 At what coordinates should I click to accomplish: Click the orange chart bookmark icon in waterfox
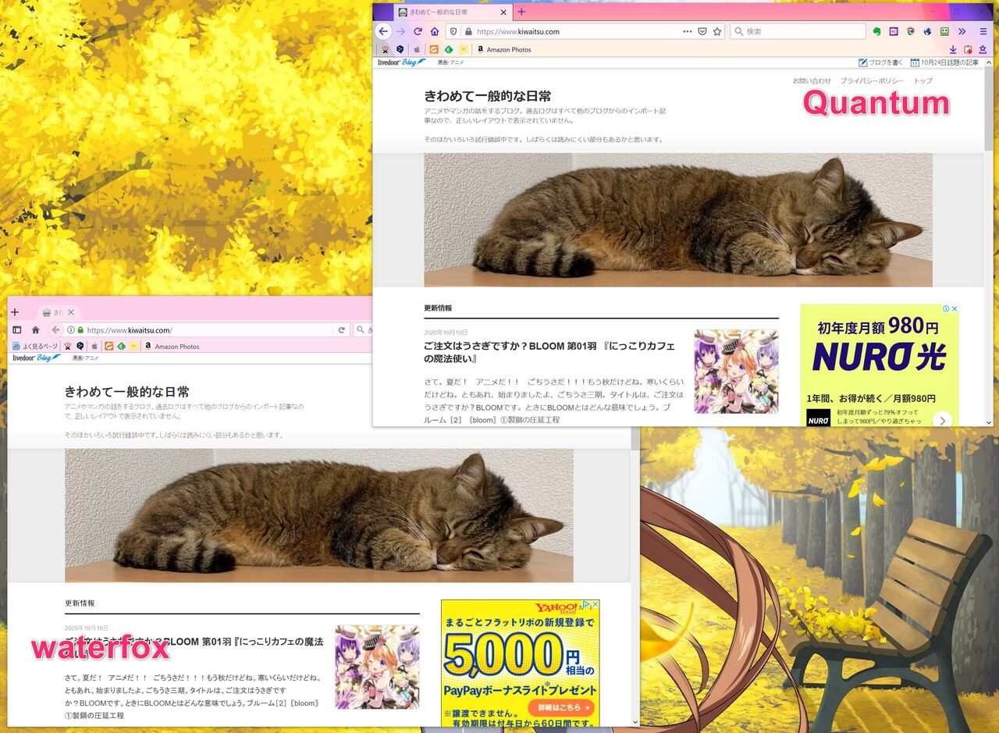(x=109, y=347)
